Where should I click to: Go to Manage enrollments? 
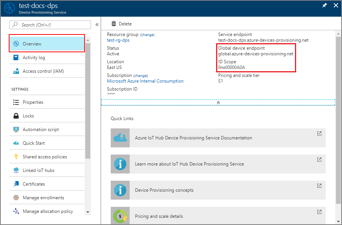(43, 198)
